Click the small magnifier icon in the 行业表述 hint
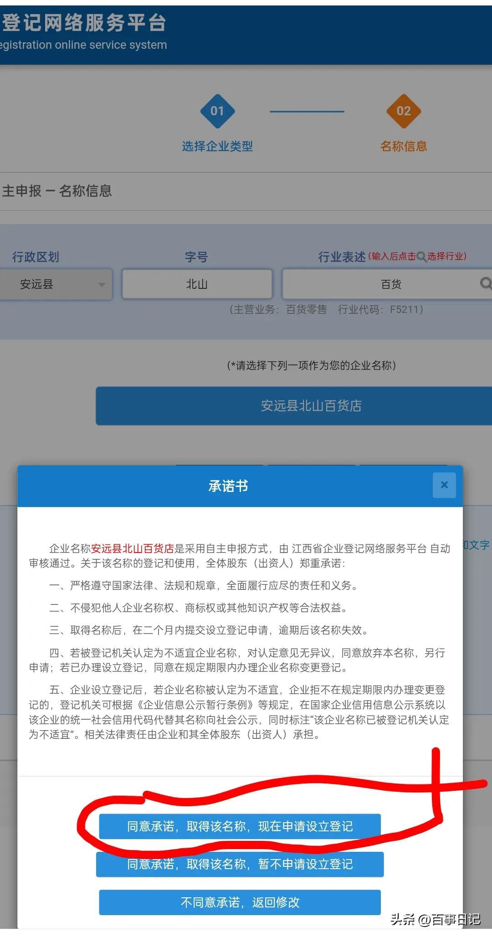Viewport: 492px width, 937px height. pyautogui.click(x=421, y=257)
